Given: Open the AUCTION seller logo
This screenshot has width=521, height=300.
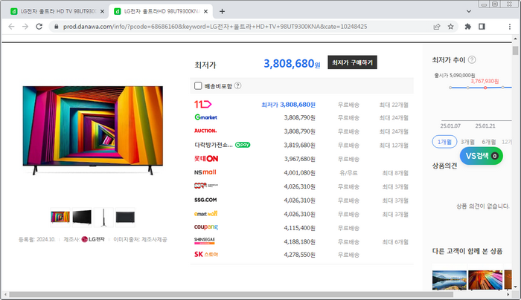Looking at the screenshot, I should pos(205,131).
